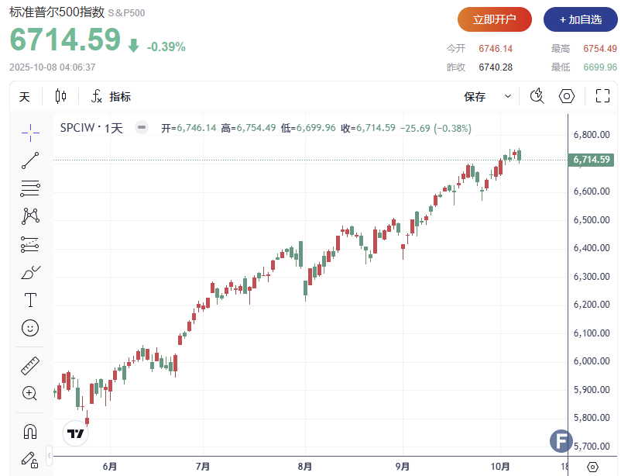This screenshot has width=621, height=476.
Task: Toggle lock all drawing tools
Action: coord(30,459)
